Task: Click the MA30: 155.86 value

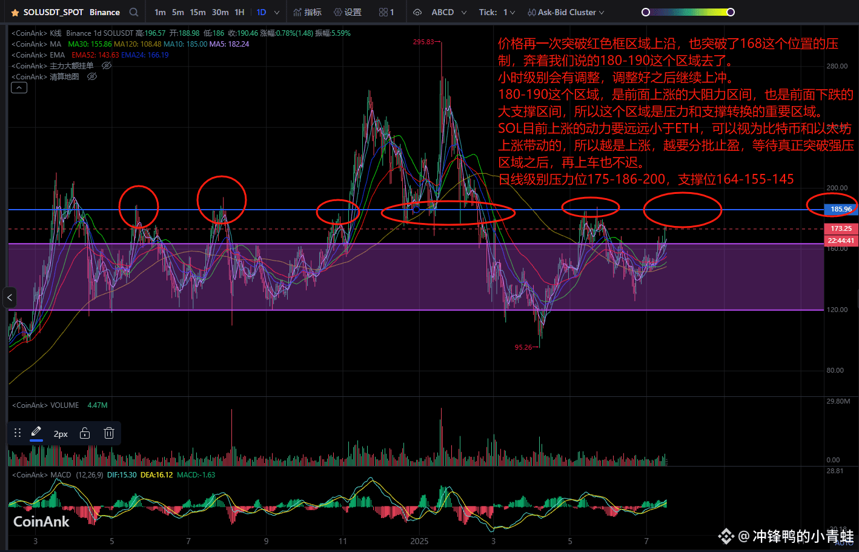Action: [x=90, y=44]
